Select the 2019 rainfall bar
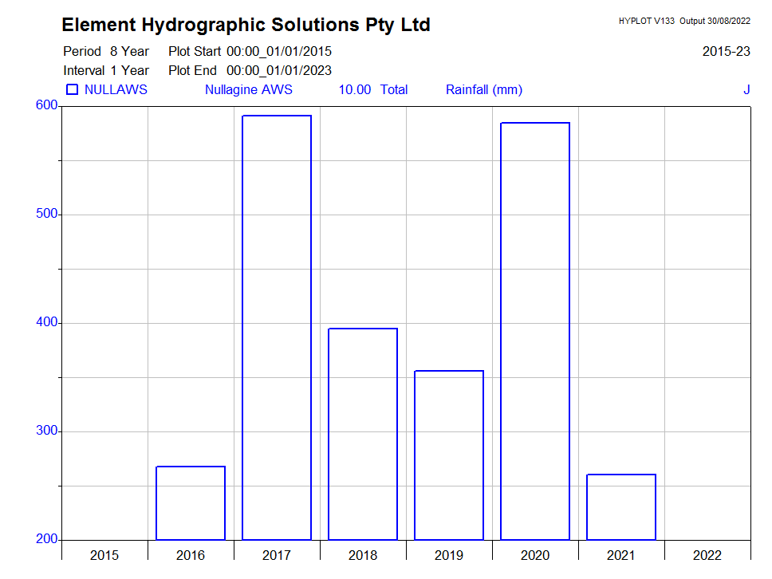Image resolution: width=772 pixels, height=579 pixels. (x=449, y=455)
